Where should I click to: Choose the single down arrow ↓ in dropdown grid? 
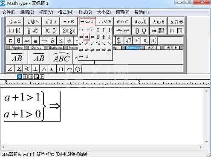[109, 30]
